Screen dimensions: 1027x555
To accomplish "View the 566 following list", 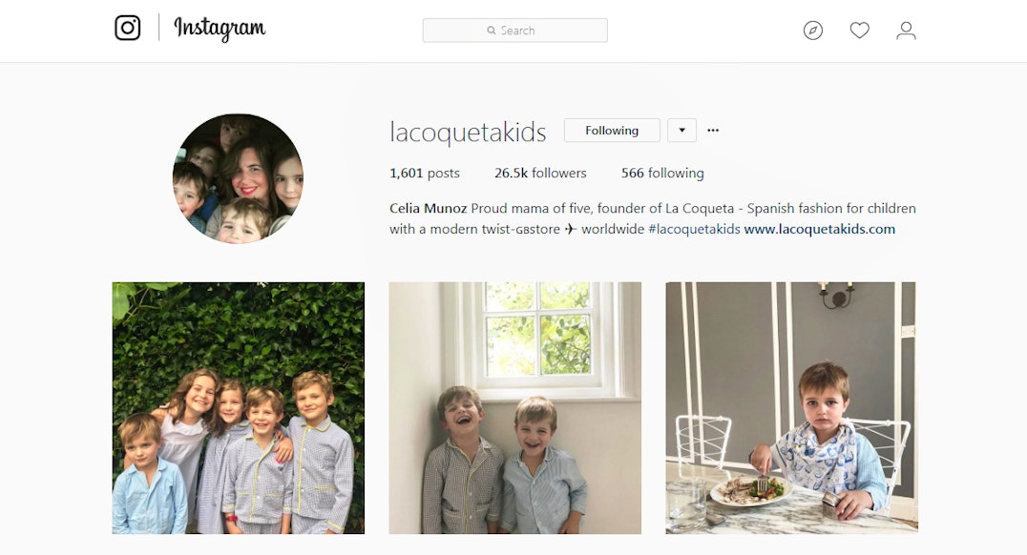I will [662, 173].
